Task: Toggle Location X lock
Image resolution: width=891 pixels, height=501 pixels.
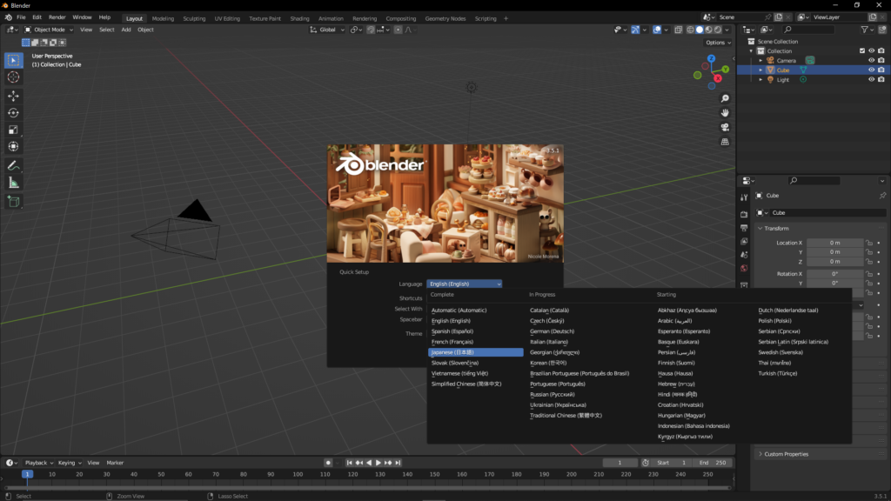Action: coord(869,244)
